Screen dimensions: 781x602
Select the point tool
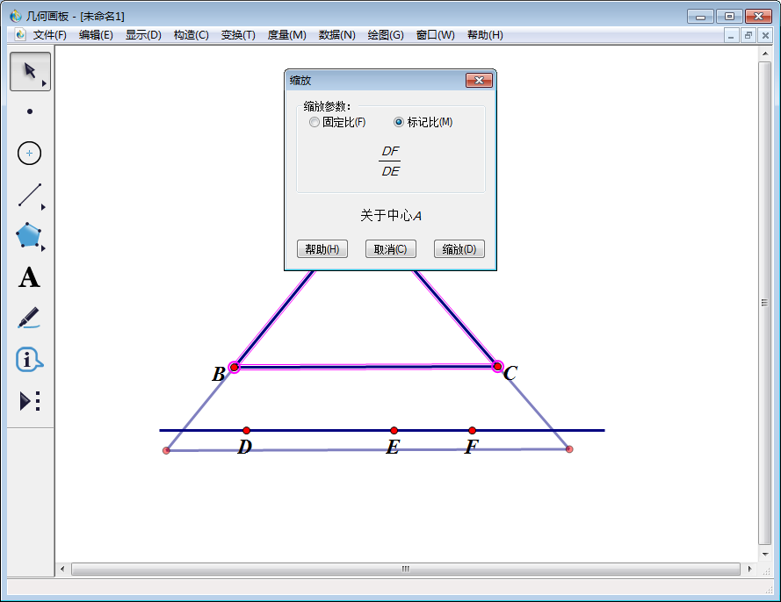click(28, 111)
